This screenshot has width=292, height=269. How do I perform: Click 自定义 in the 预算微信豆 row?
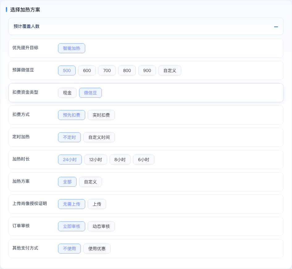tap(170, 70)
